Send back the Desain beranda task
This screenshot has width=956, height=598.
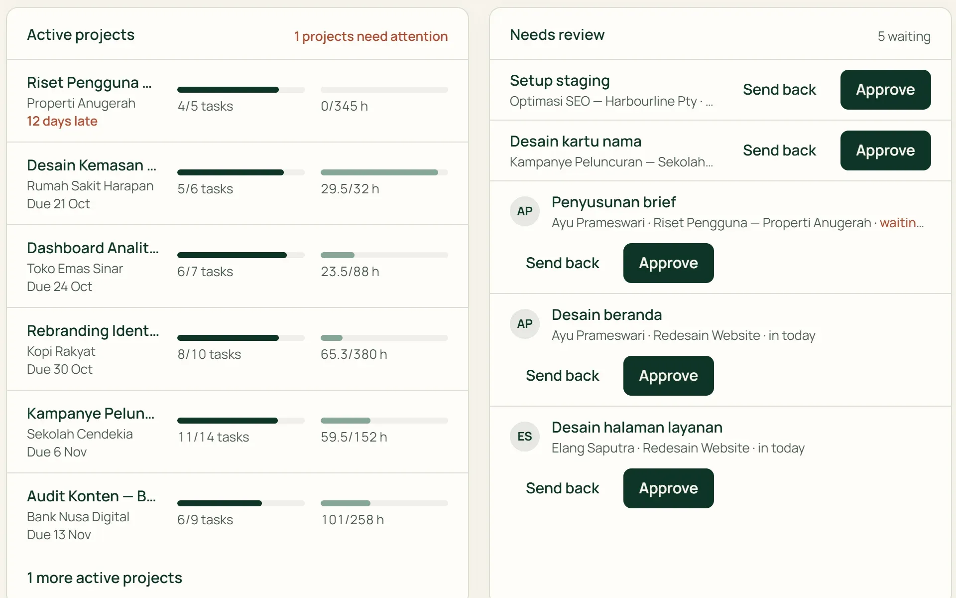(562, 376)
